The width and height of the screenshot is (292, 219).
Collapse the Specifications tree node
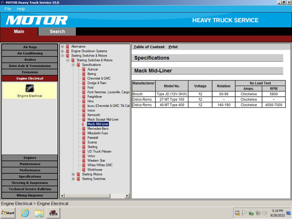73,65
